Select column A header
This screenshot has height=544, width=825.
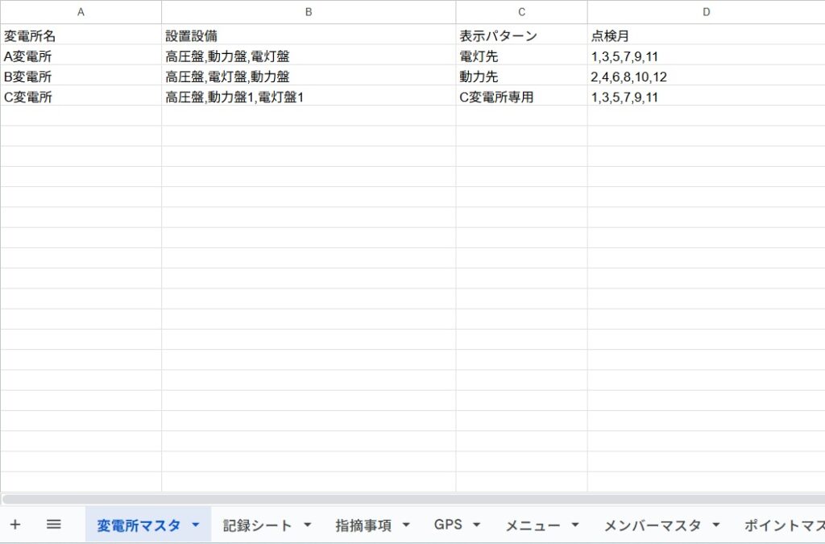tap(81, 12)
